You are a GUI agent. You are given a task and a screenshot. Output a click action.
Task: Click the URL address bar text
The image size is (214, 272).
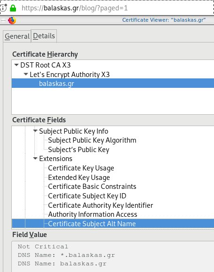click(75, 8)
